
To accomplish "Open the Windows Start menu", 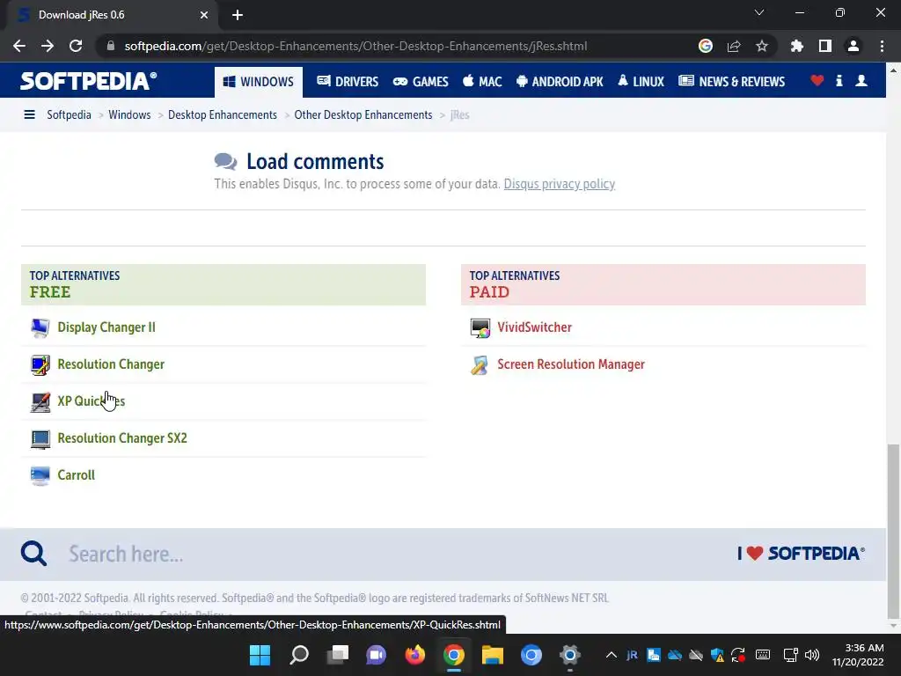I will pos(260,655).
